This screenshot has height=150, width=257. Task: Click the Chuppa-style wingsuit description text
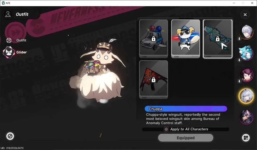click(183, 119)
